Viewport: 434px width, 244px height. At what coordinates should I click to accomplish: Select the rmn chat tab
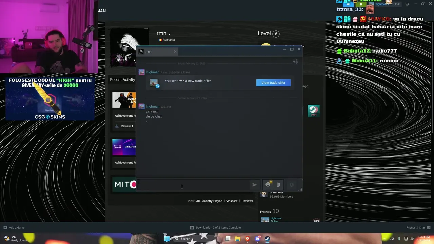(158, 52)
